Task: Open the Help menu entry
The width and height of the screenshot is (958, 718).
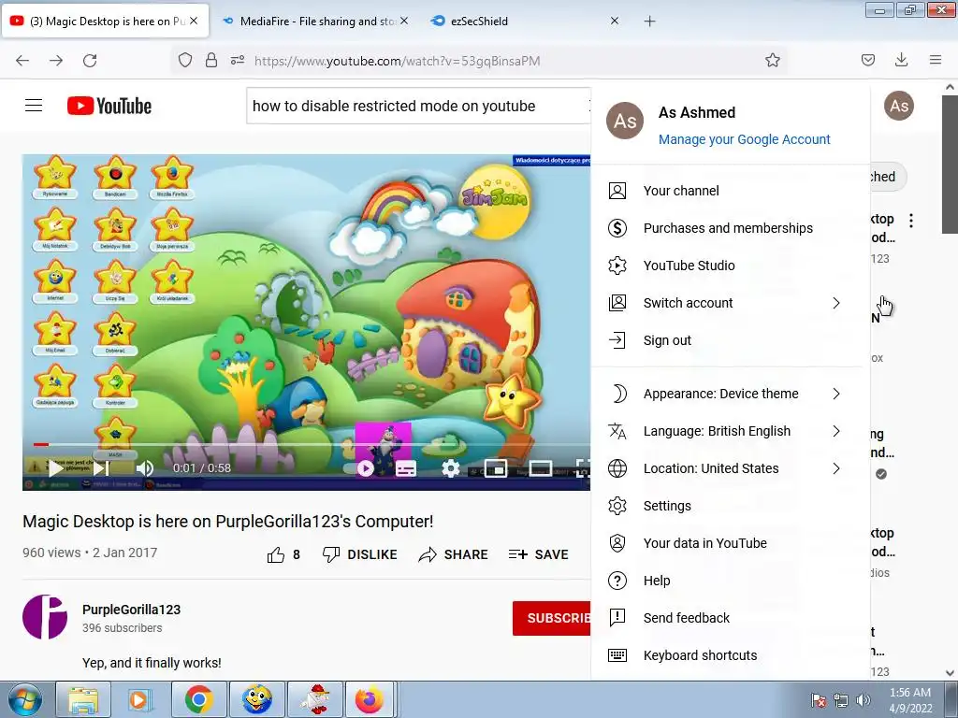Action: coord(731,581)
